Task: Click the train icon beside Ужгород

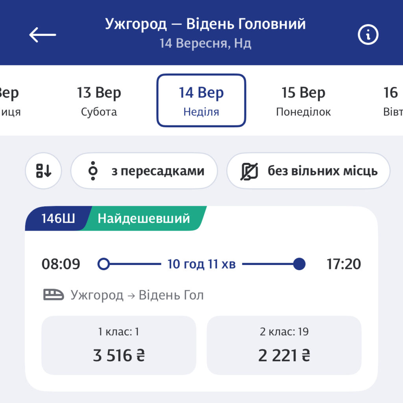Action: click(53, 295)
